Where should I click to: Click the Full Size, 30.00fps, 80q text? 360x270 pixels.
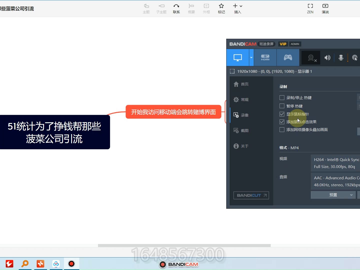click(334, 166)
